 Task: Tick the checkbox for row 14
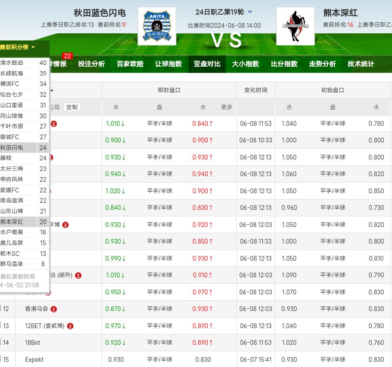point(1,342)
